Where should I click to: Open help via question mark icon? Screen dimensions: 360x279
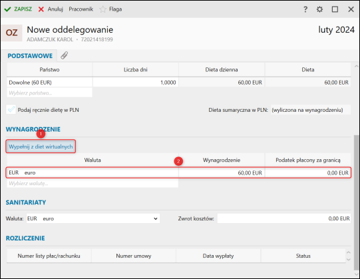click(x=305, y=9)
